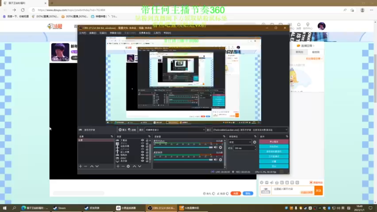Move source up in Sources panel

point(134,166)
